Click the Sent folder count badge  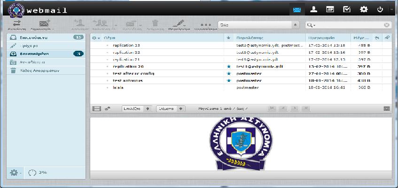78,54
